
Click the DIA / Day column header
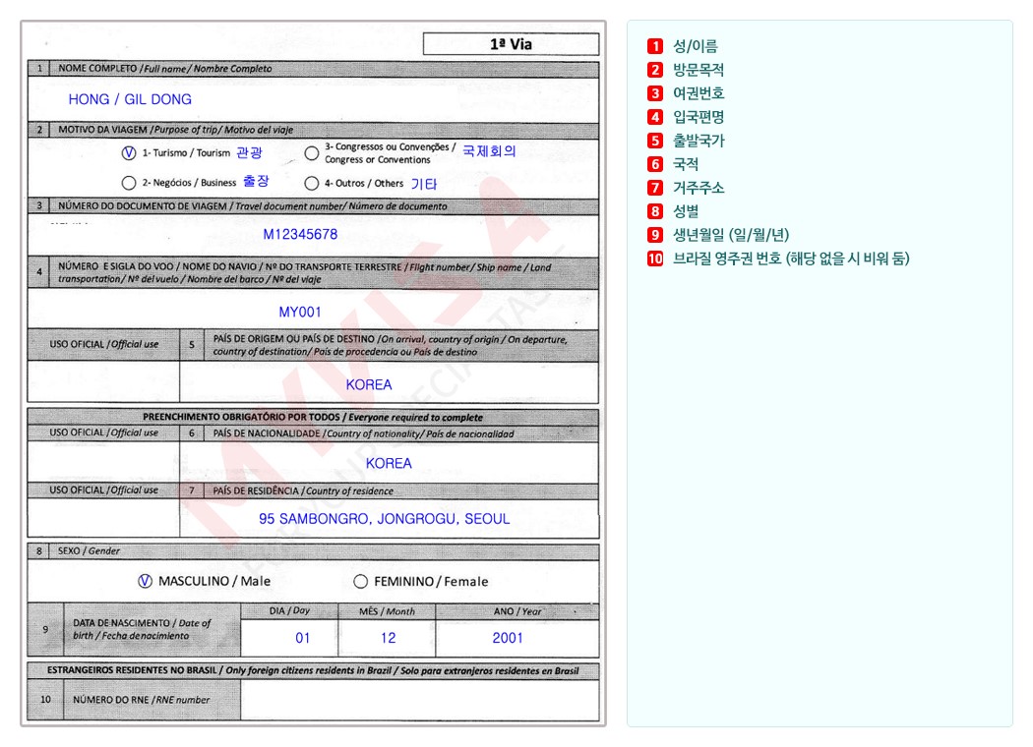point(289,610)
